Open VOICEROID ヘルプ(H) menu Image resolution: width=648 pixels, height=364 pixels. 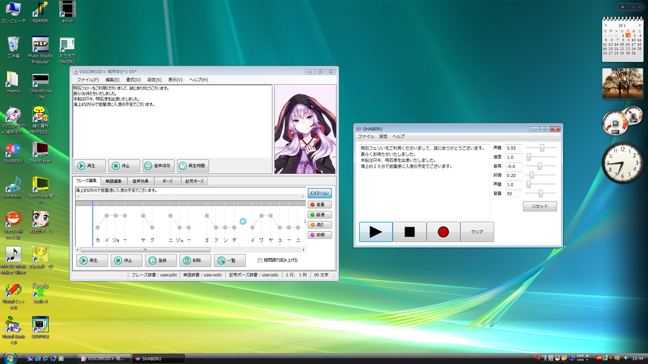click(198, 80)
